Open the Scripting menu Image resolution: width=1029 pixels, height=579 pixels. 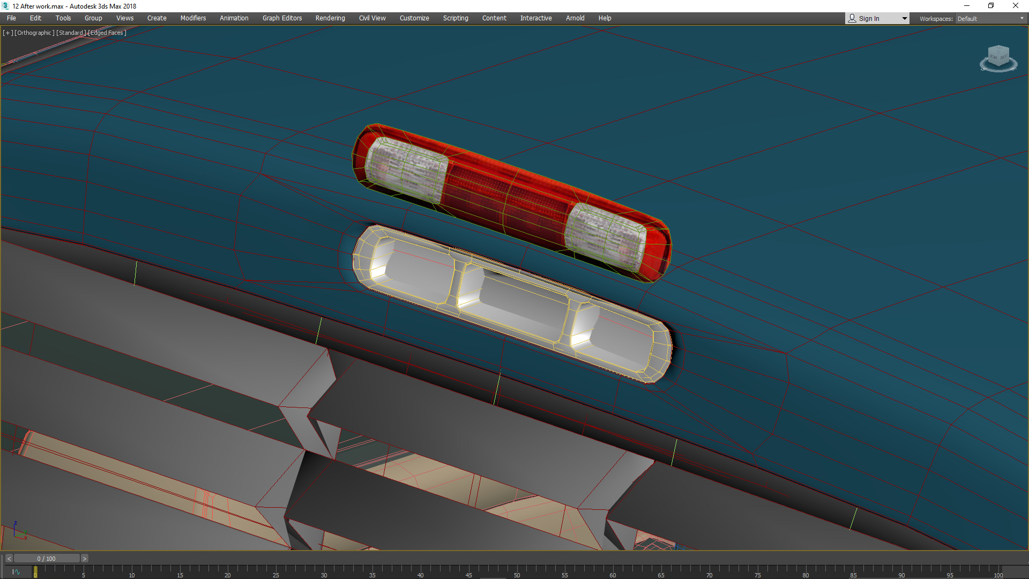pyautogui.click(x=456, y=18)
